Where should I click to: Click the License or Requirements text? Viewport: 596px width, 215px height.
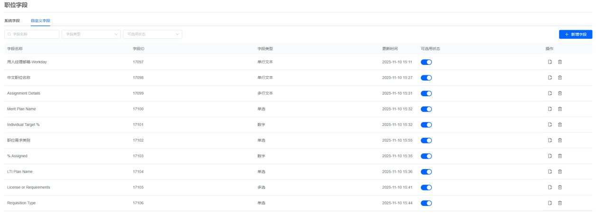[x=28, y=187]
